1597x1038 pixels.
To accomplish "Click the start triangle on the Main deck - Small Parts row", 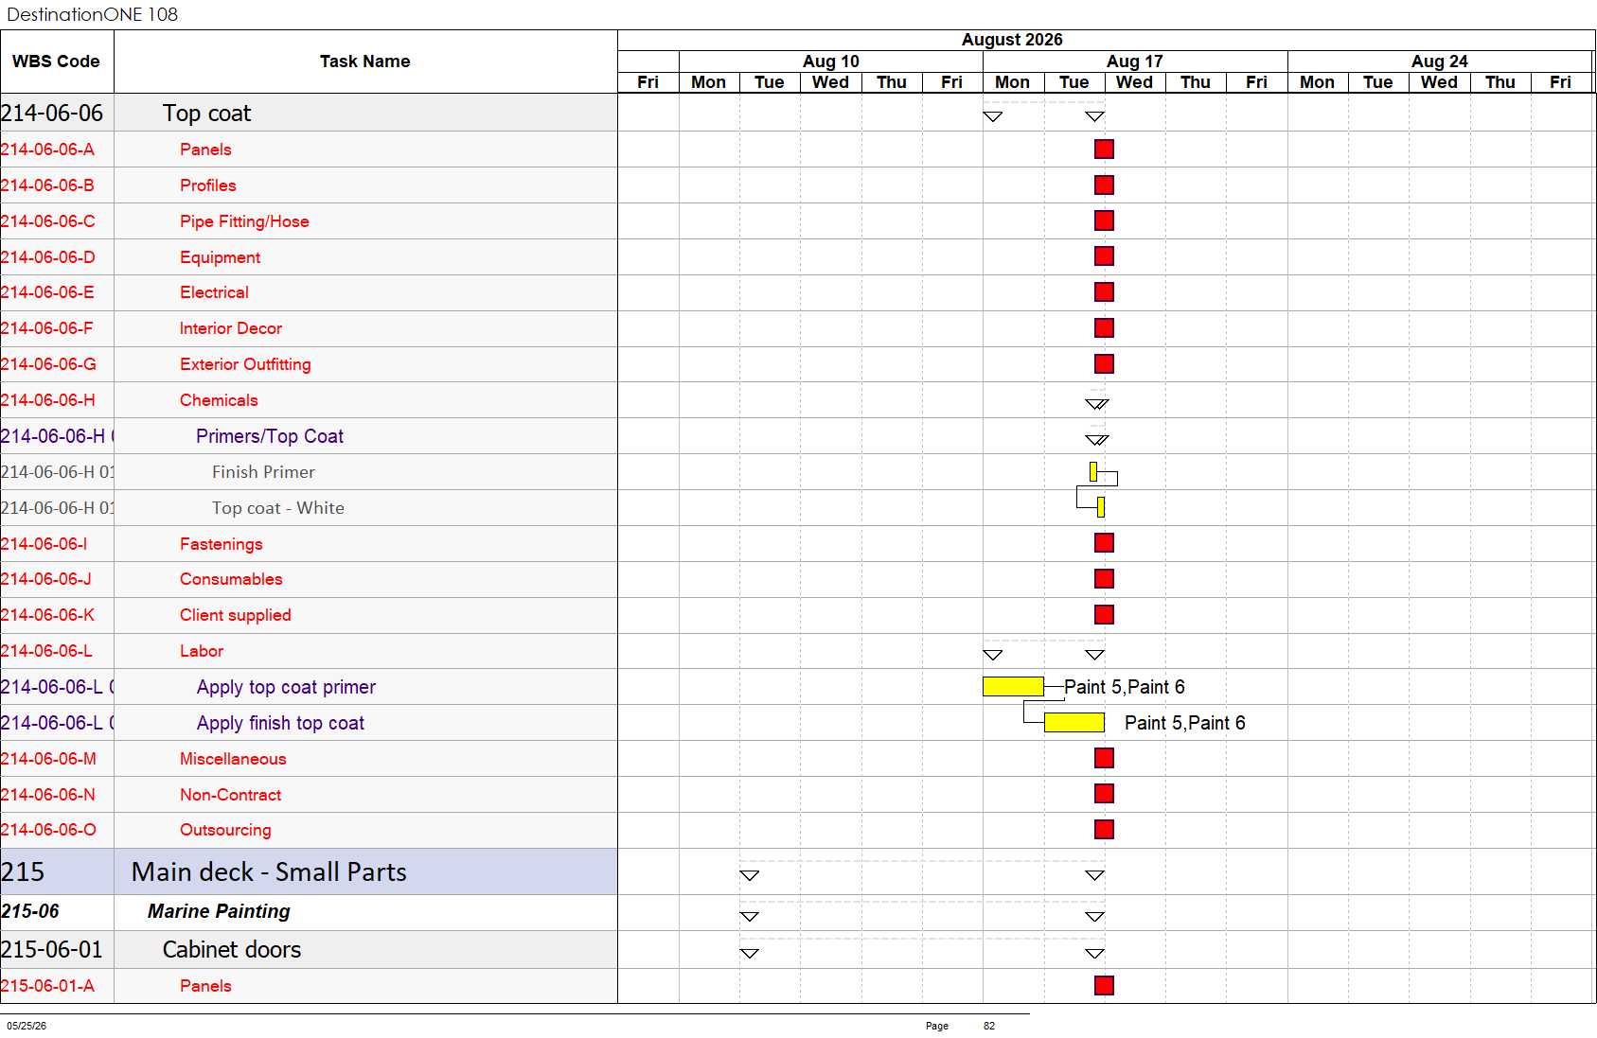I will click(749, 875).
